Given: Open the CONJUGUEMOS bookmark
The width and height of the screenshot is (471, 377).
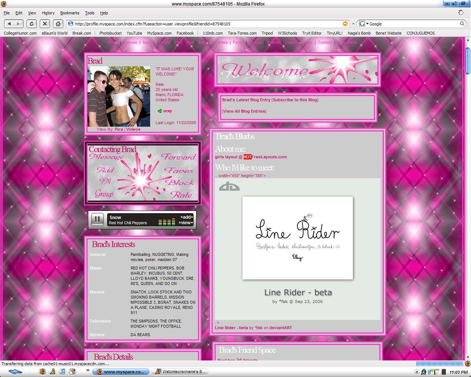Looking at the screenshot, I should (x=421, y=33).
